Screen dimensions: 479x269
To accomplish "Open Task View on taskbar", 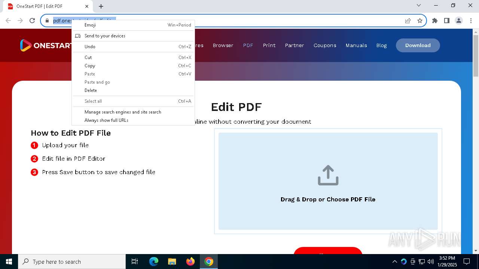I will coord(135,262).
